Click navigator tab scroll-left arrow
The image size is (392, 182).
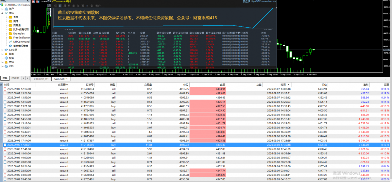click(23, 78)
